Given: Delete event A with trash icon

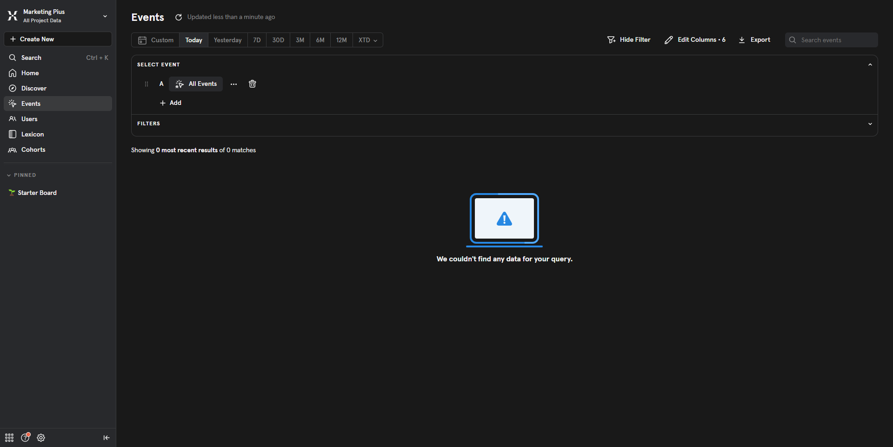Looking at the screenshot, I should pos(252,84).
